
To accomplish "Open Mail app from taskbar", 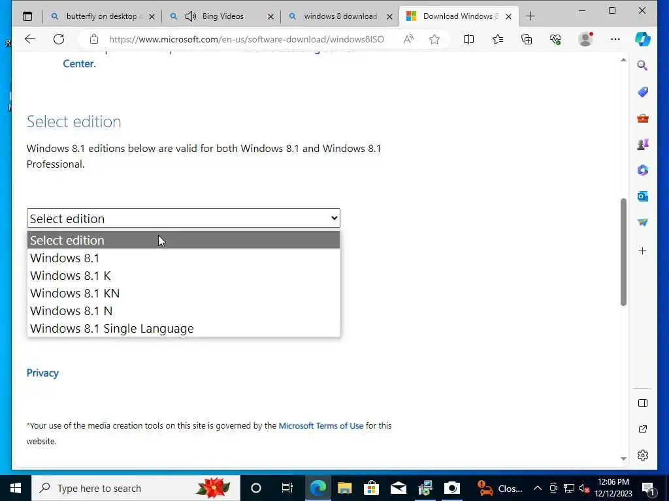I will [398, 488].
